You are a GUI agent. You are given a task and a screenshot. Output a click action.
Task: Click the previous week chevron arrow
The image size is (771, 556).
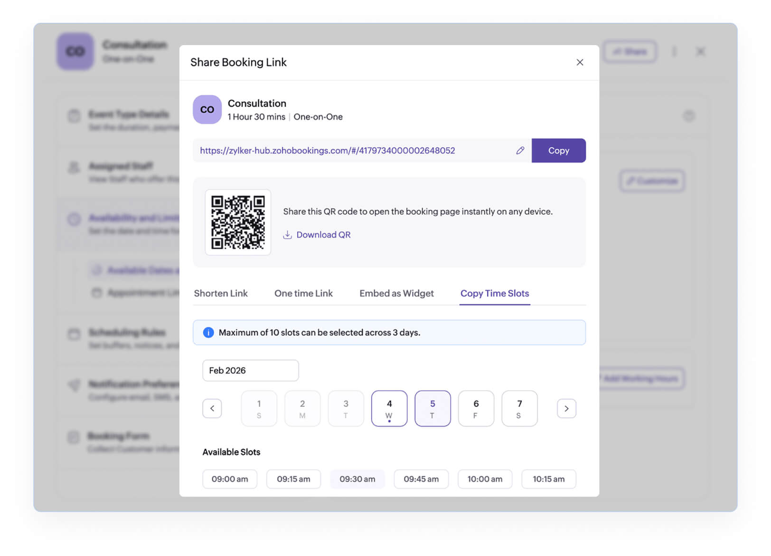(x=212, y=408)
